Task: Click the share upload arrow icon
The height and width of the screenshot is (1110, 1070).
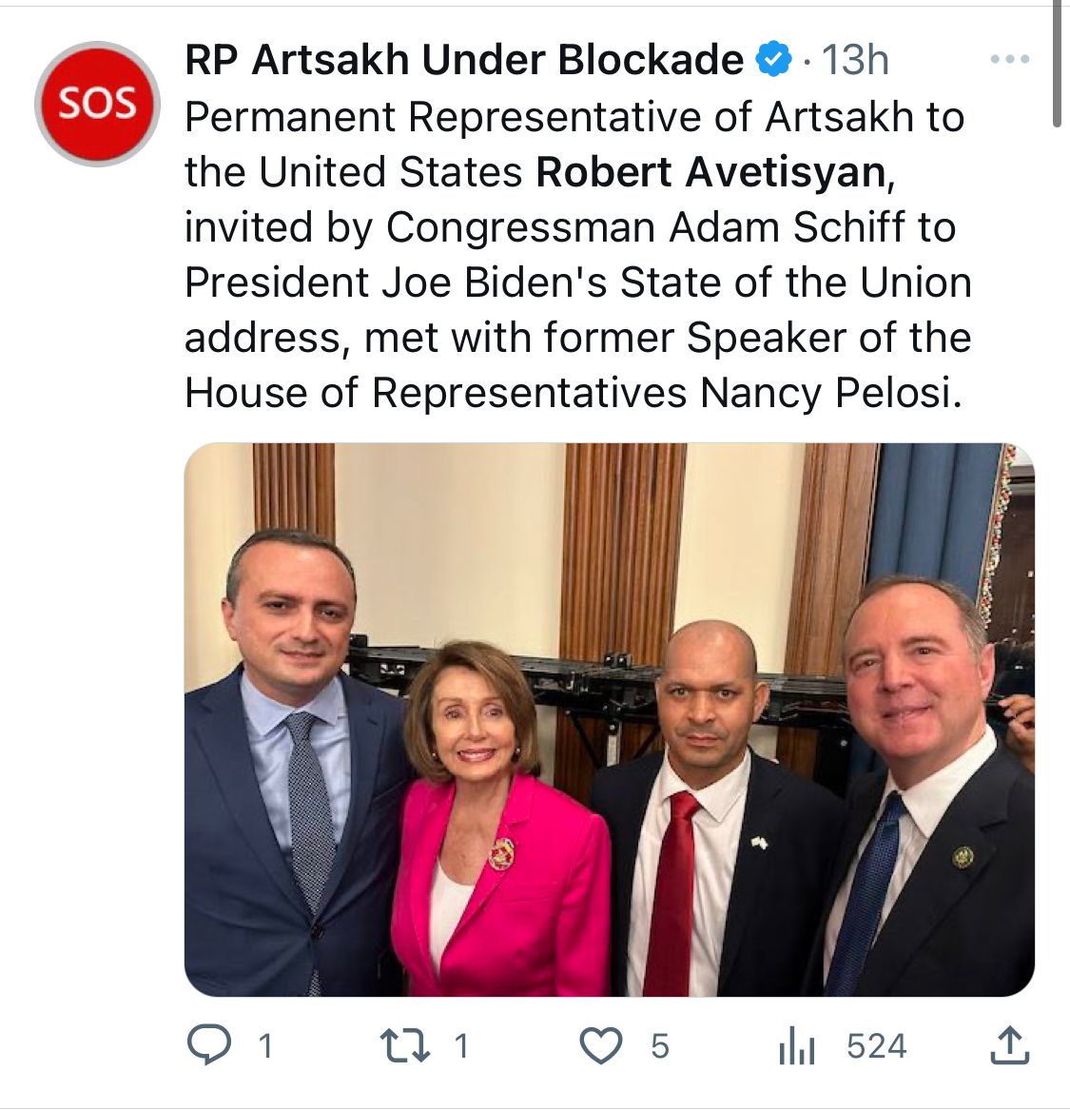Action: coord(1009,1046)
